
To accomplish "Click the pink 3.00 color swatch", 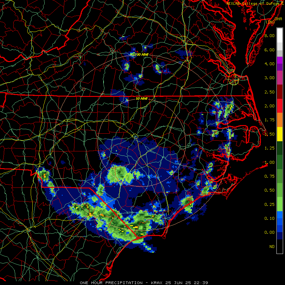I will tap(280, 78).
